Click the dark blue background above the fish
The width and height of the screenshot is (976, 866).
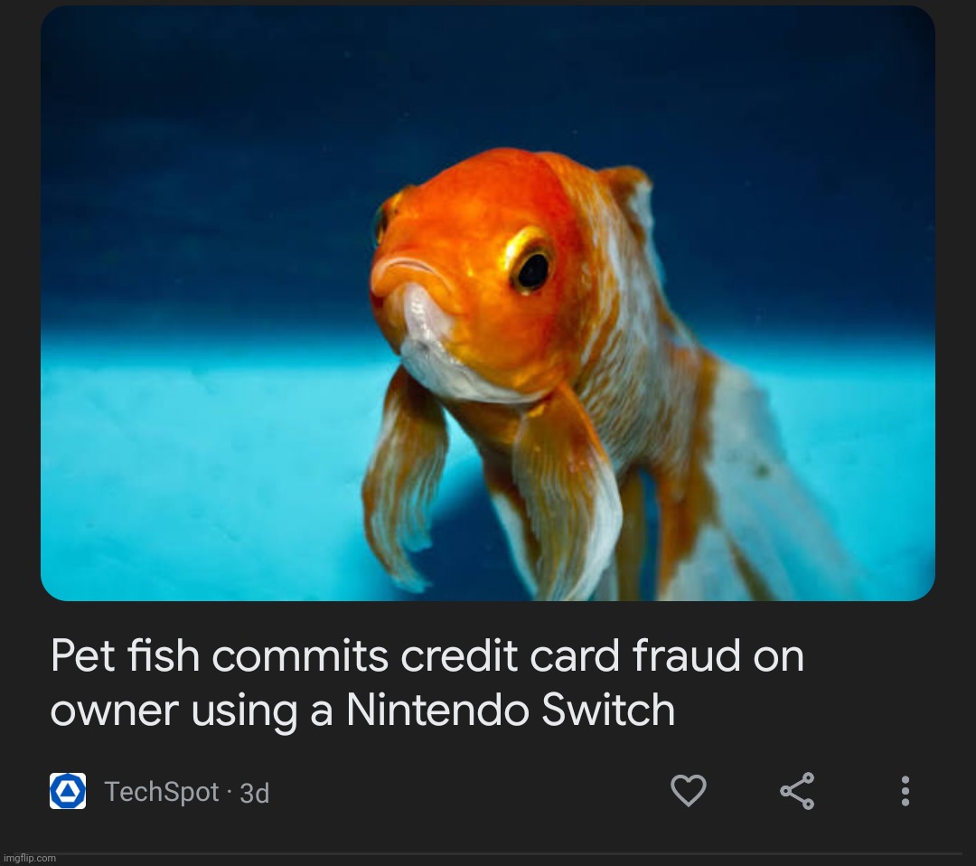[485, 75]
